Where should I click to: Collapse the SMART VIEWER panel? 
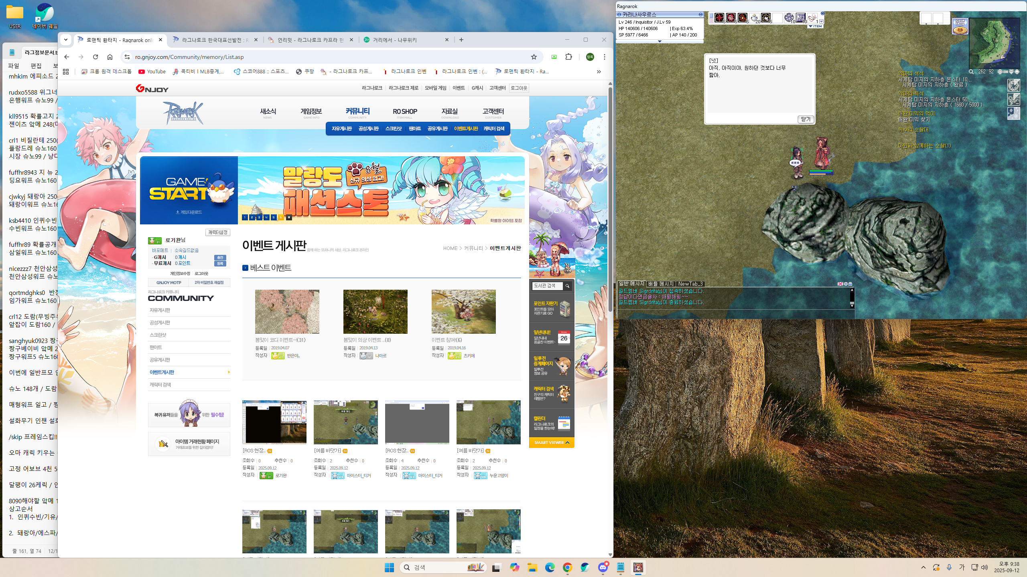click(552, 442)
